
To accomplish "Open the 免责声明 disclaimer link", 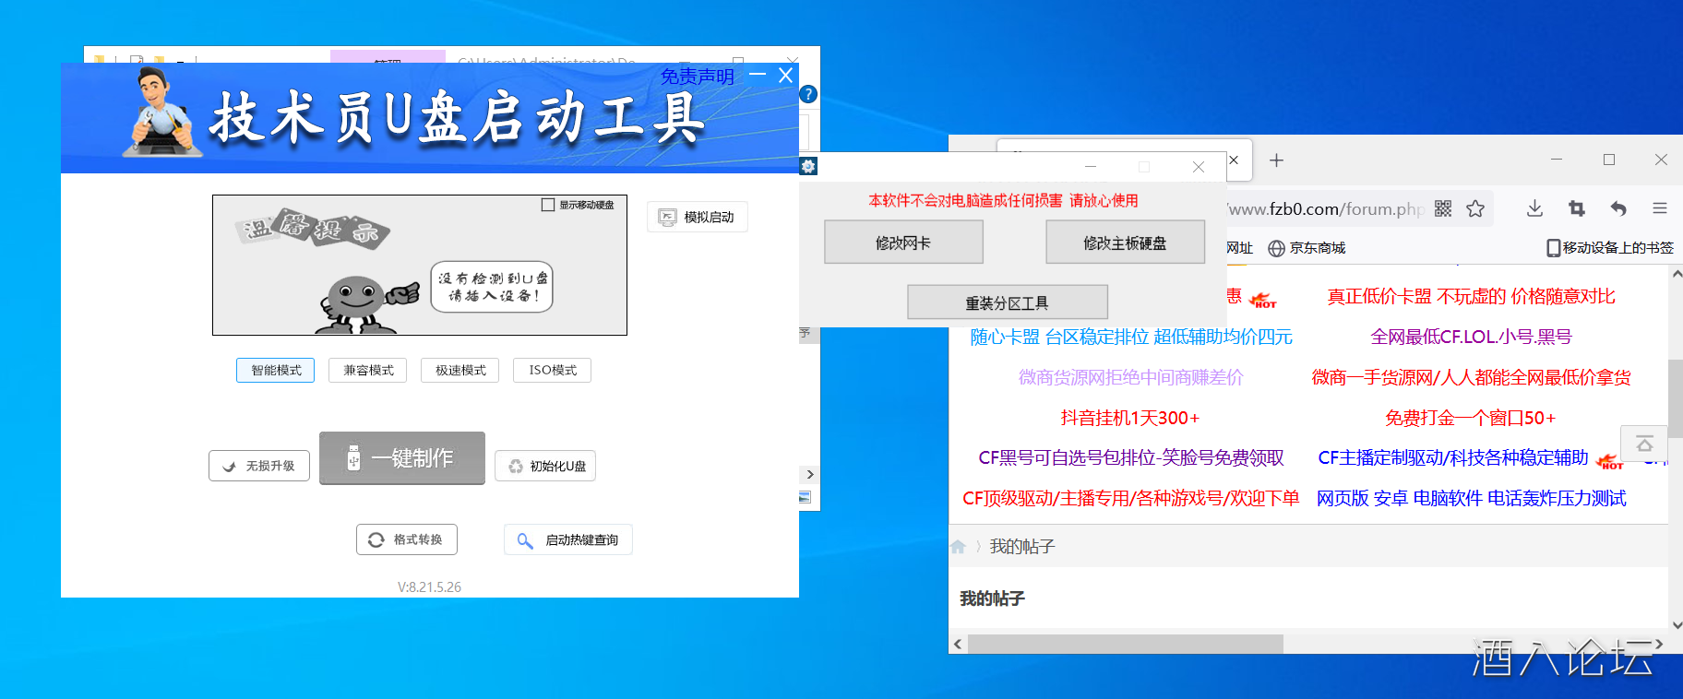I will pos(698,77).
